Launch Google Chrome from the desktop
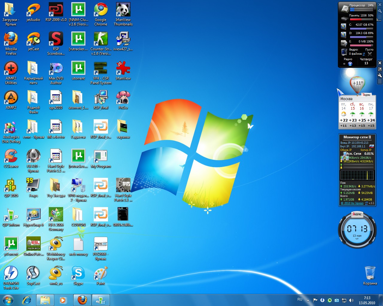The image size is (383, 306). click(x=101, y=14)
